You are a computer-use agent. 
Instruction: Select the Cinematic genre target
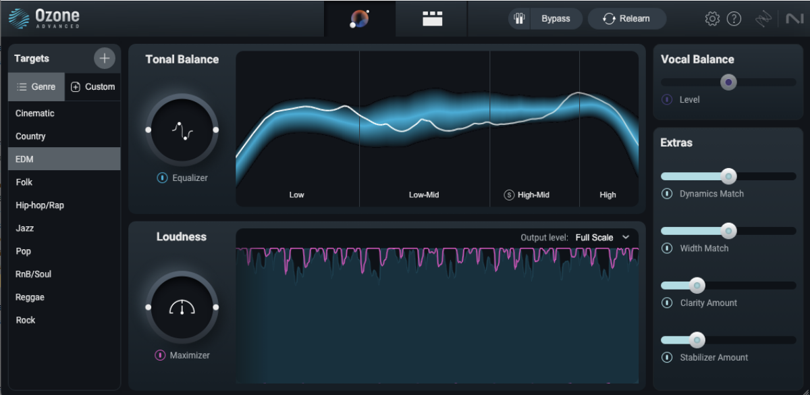(x=64, y=113)
